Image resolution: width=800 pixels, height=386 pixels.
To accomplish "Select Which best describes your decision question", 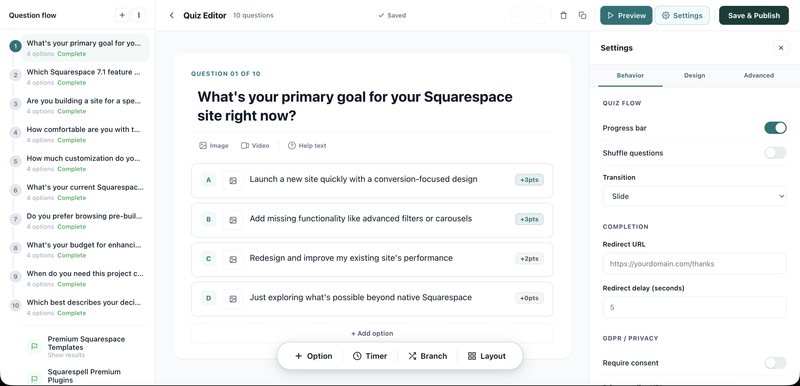I will pyautogui.click(x=85, y=307).
